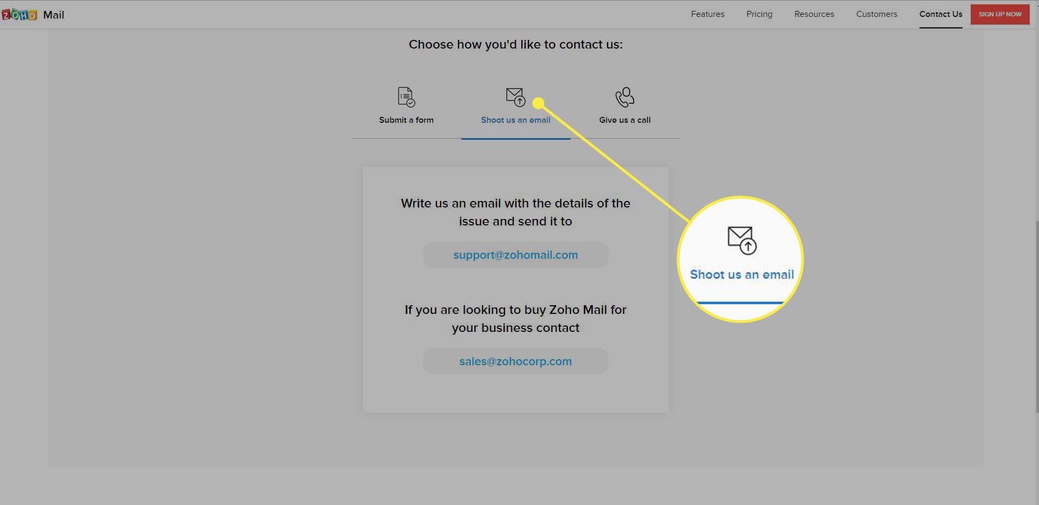Screen dimensions: 1039x505
Task: Click the Mail product name in header
Action: click(54, 15)
